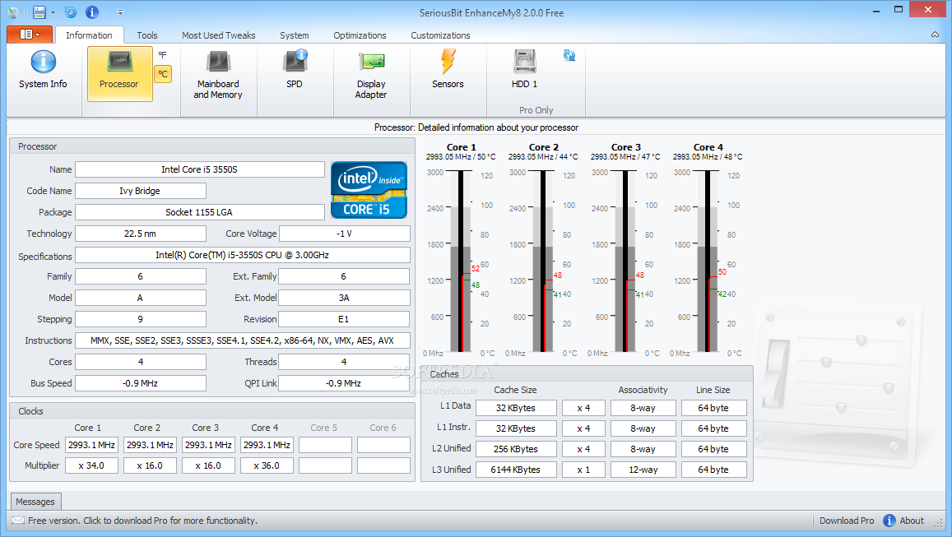The width and height of the screenshot is (952, 537).
Task: Collapse the ribbon with the chevron
Action: (x=935, y=35)
